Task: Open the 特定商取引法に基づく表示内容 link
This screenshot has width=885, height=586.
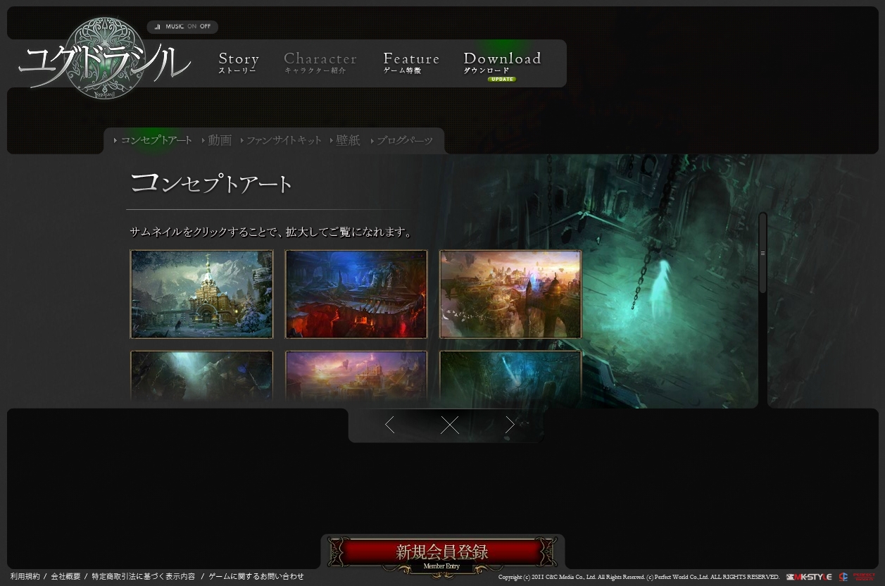Action: [143, 576]
